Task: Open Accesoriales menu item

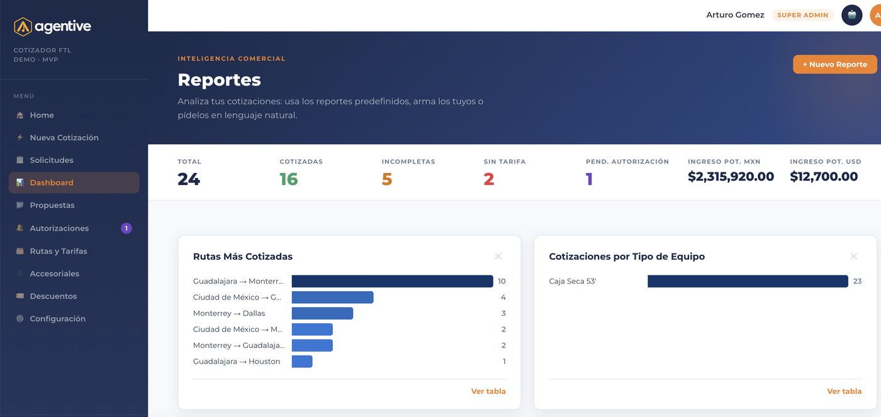Action: [74, 274]
